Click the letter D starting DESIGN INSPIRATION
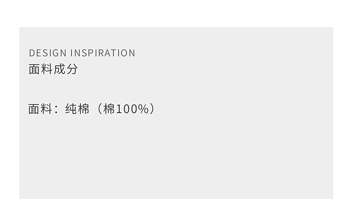Viewport: 353px width, 199px height. point(32,53)
